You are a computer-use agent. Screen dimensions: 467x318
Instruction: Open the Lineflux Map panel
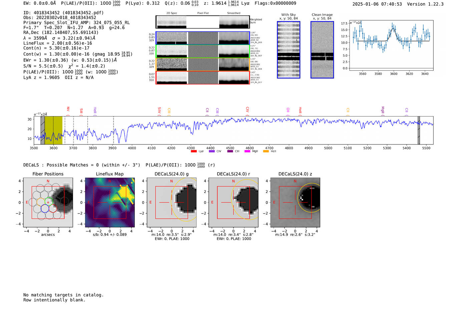click(110, 203)
